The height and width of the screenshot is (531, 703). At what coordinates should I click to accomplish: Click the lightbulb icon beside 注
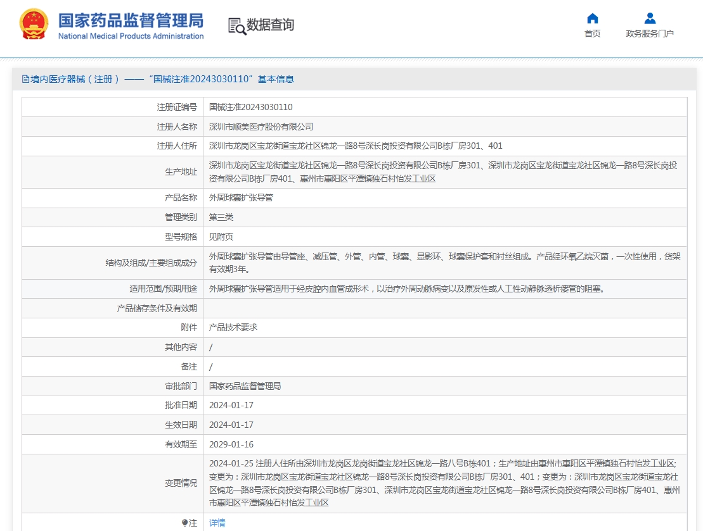click(x=184, y=523)
